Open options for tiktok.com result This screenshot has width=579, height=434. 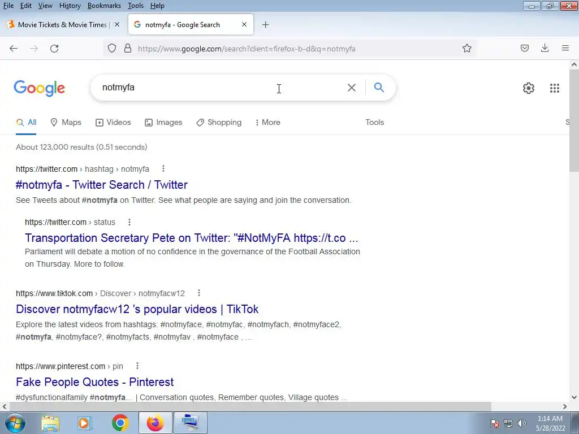198,293
